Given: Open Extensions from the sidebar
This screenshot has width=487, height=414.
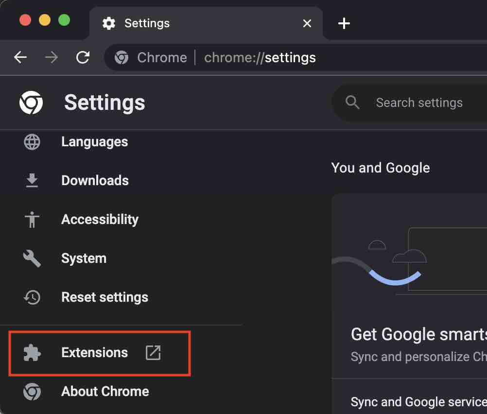Looking at the screenshot, I should point(94,353).
